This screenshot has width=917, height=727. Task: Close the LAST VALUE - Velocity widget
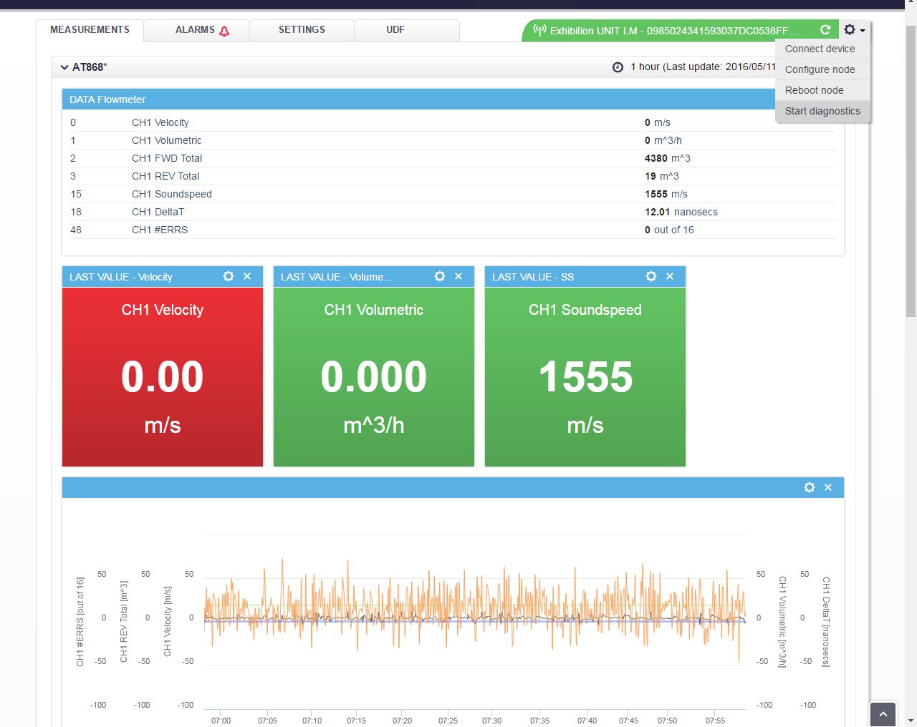[247, 276]
